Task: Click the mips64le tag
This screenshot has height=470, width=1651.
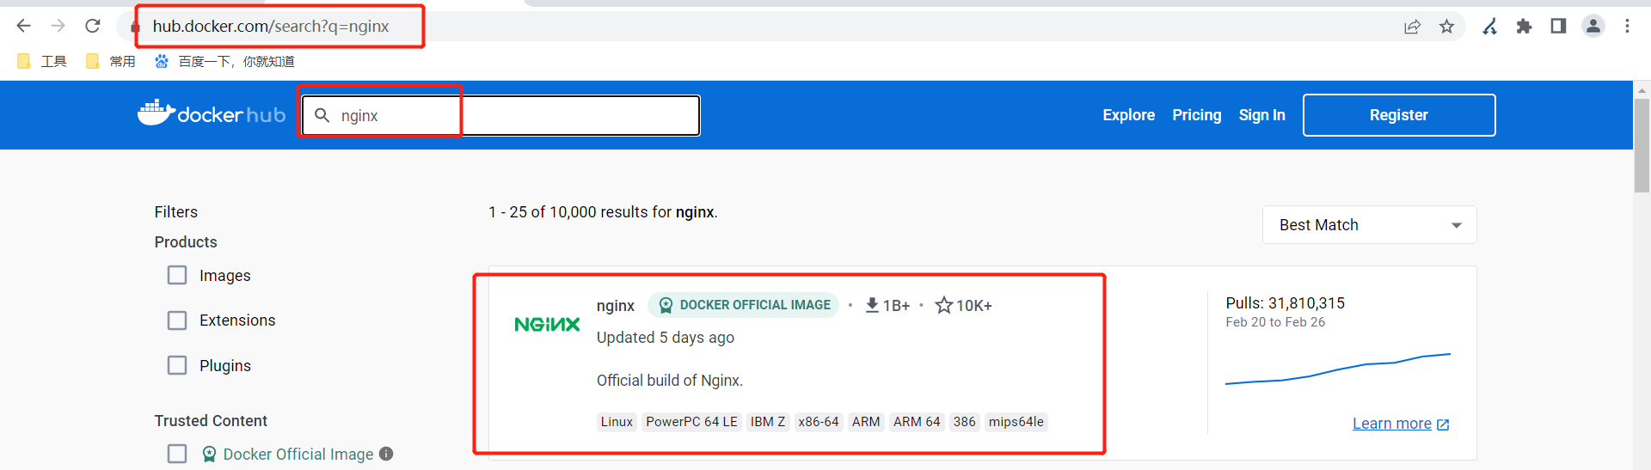Action: tap(1016, 422)
